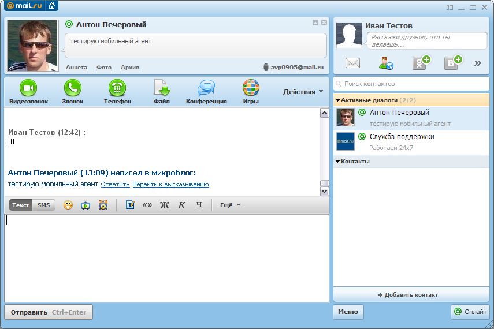
Task: Click the avp0905@mail.ru email link
Action: (297, 67)
